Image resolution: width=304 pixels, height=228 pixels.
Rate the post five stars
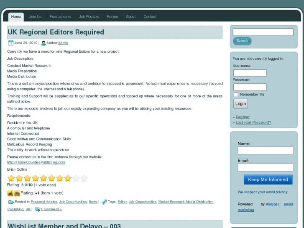click(43, 178)
